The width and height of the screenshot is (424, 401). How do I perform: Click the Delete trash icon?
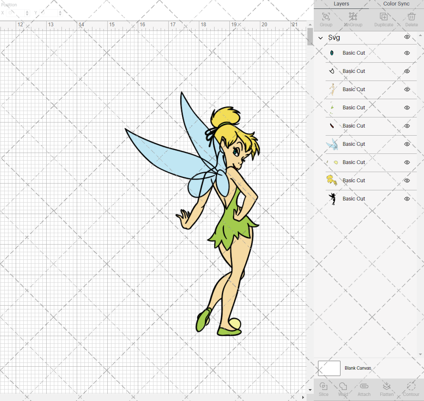(411, 17)
